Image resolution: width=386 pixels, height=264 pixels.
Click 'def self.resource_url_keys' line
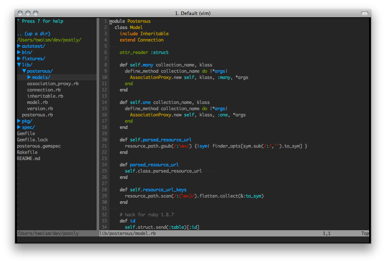point(153,190)
